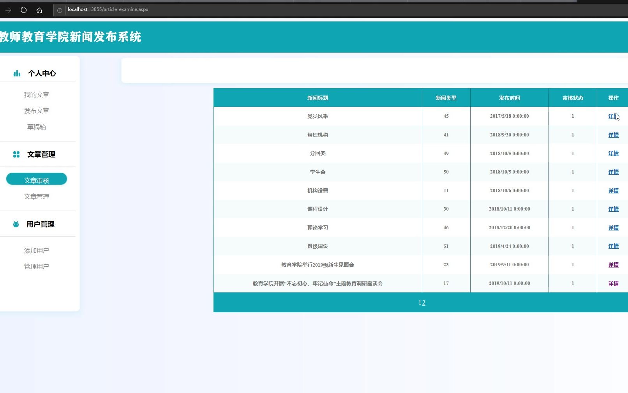628x393 pixels.
Task: Click the date 2018/12/20 0:00:00
Action: 510,228
